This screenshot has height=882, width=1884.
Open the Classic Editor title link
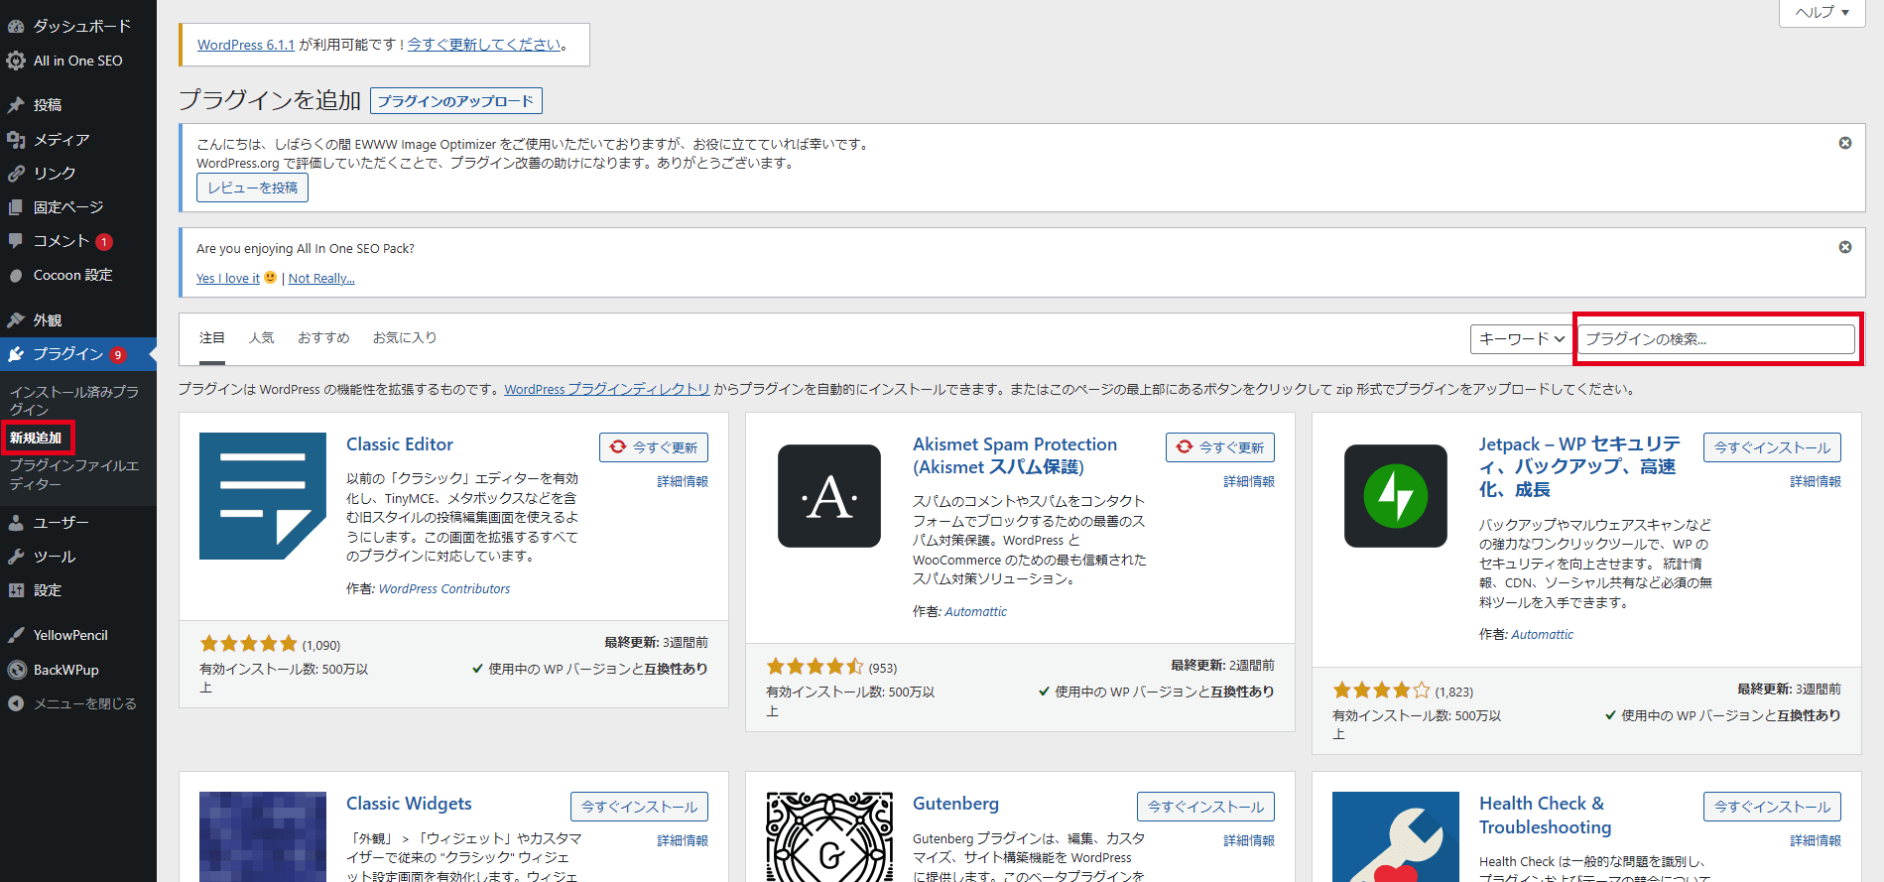(x=400, y=444)
